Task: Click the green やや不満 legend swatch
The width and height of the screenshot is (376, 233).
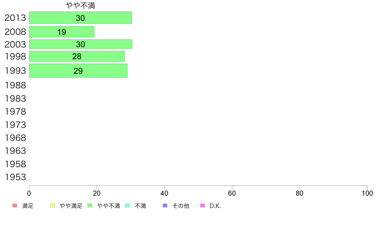Action: [x=90, y=206]
